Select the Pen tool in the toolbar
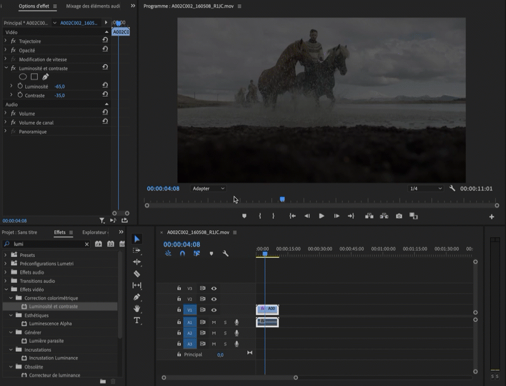Viewport: 506px width, 386px height. tap(137, 297)
